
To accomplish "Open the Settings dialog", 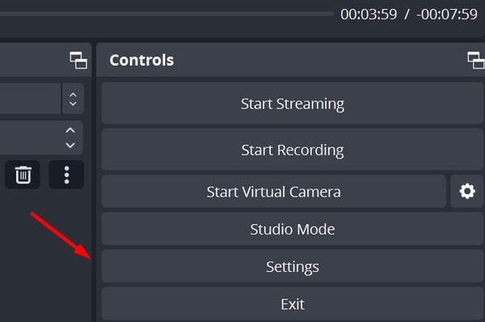I will pos(293,266).
